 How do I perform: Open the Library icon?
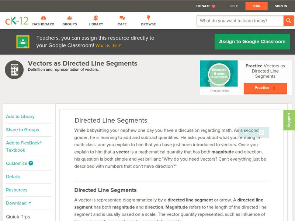[x=95, y=17]
